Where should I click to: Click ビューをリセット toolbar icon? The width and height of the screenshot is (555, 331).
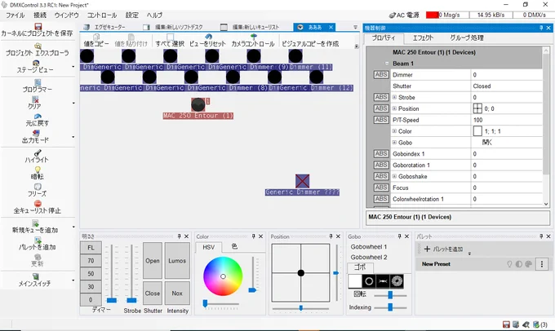208,37
